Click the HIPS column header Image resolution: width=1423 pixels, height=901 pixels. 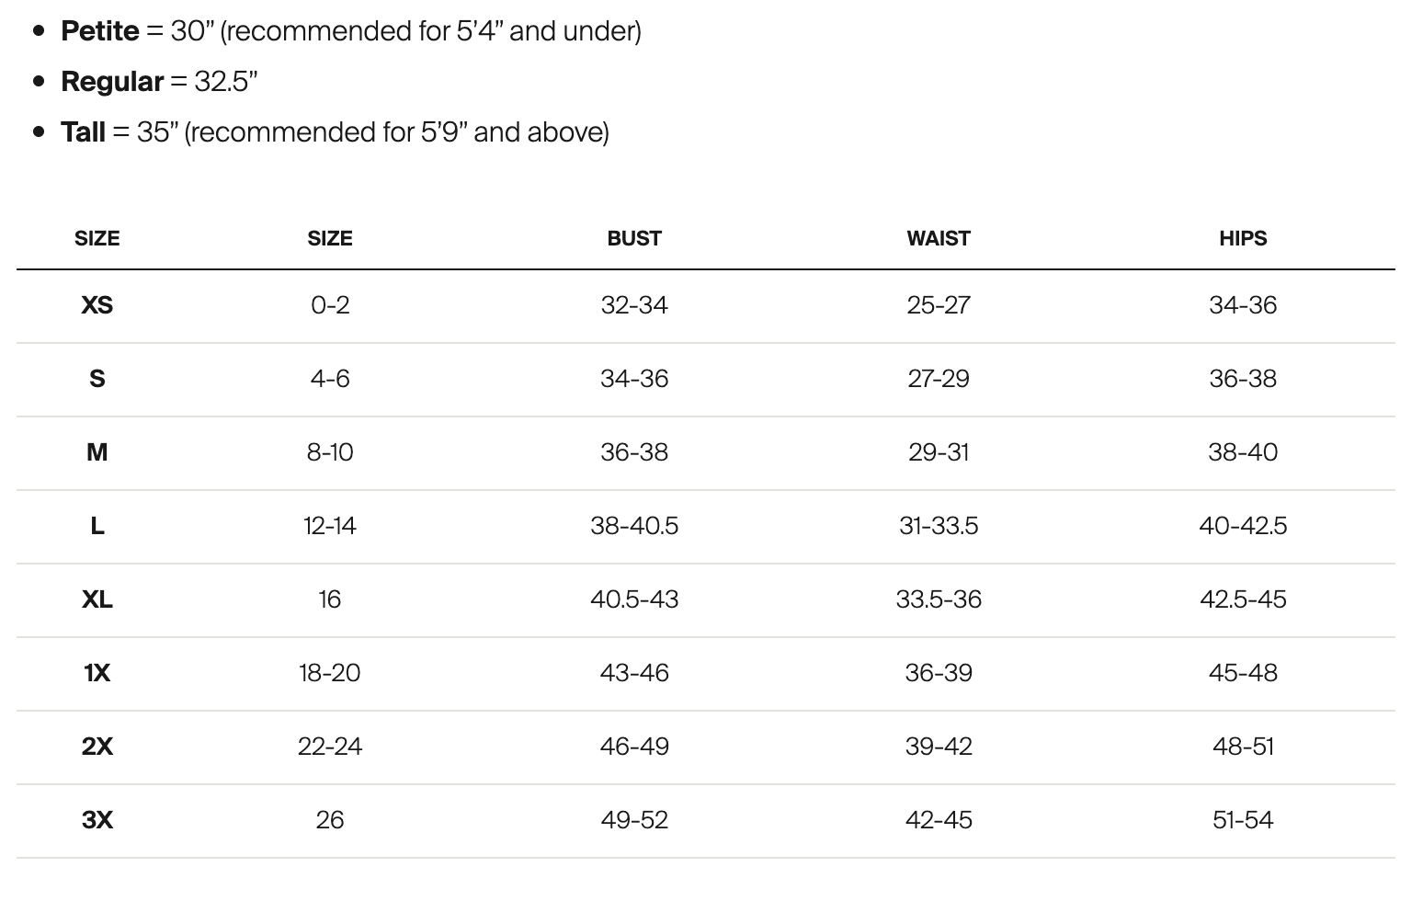point(1243,238)
